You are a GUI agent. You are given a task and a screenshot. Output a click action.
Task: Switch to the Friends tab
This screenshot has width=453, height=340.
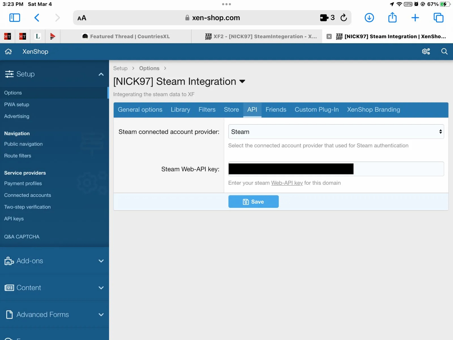(x=276, y=110)
